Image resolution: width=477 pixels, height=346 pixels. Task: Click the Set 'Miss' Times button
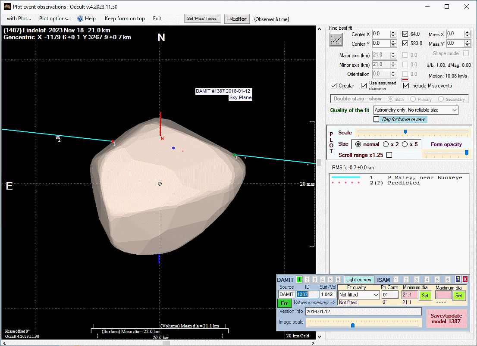coord(202,19)
